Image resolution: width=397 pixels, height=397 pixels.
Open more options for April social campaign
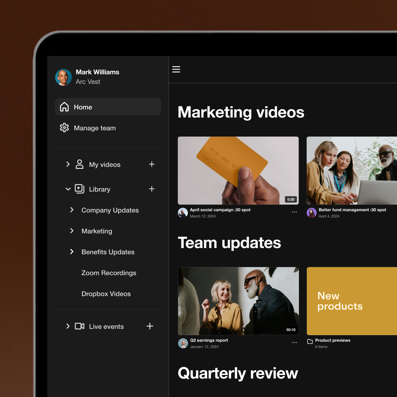(x=294, y=212)
